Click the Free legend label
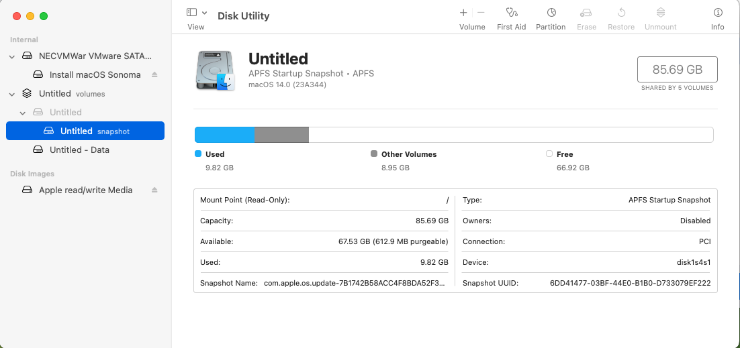This screenshot has width=740, height=348. [x=565, y=154]
